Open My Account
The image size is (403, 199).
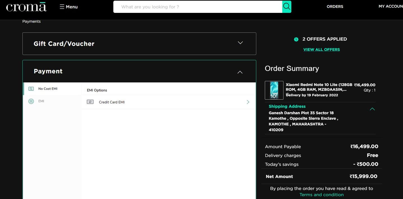(390, 6)
